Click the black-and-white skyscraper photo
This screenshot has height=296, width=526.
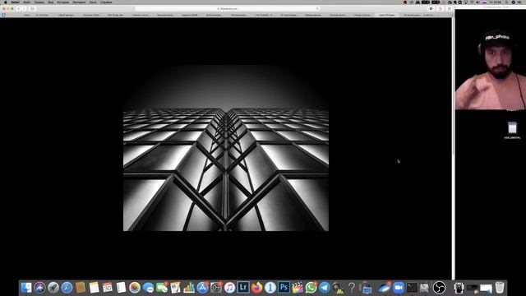click(226, 148)
